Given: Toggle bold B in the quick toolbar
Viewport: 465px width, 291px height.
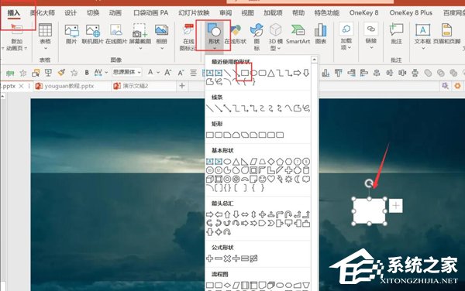Looking at the screenshot, I should click(x=87, y=73).
